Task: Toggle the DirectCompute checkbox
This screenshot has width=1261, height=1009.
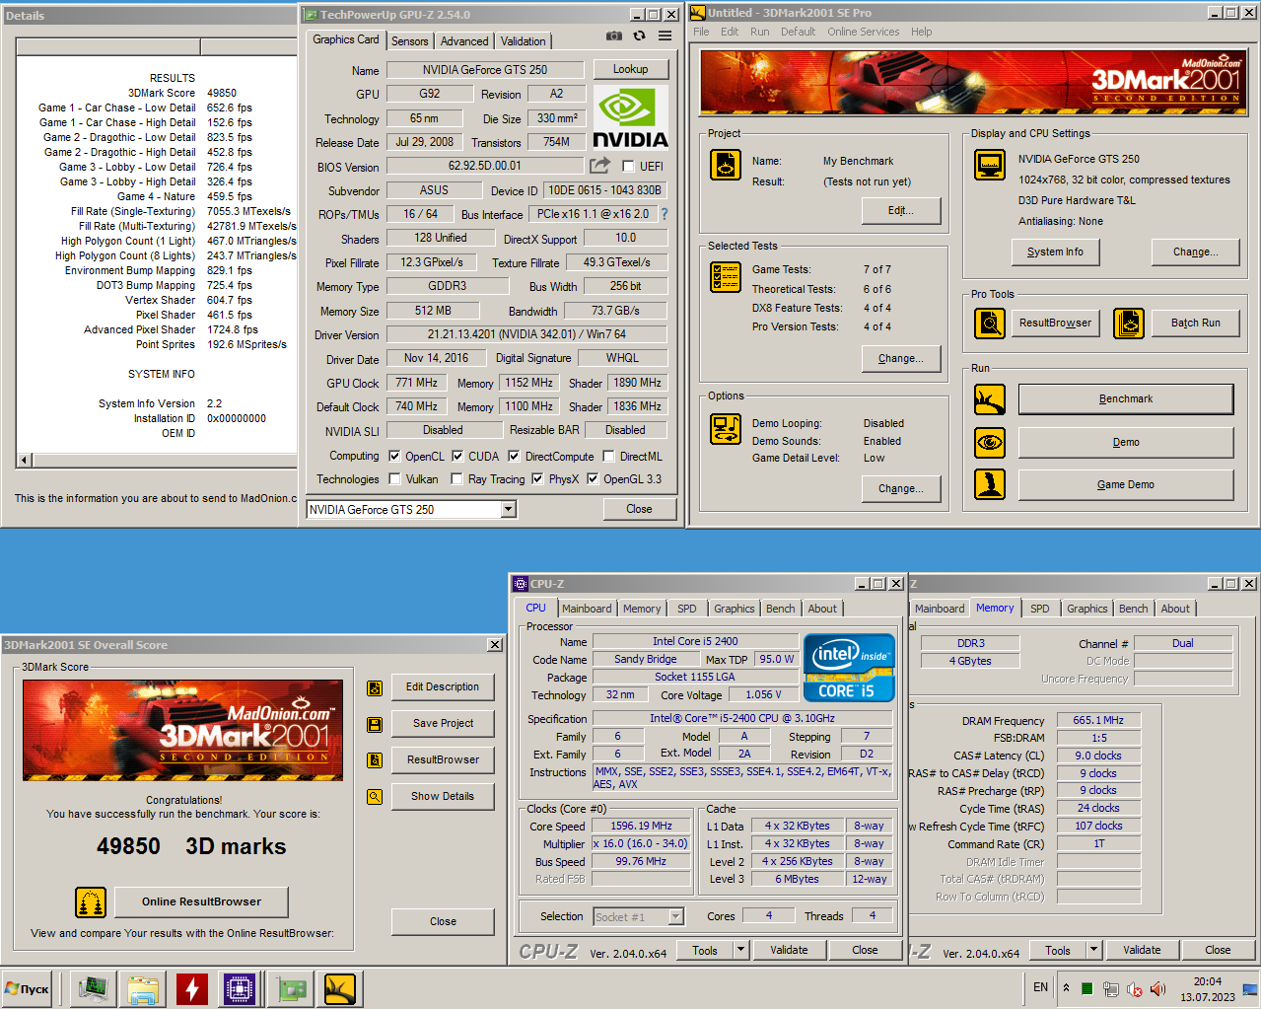Action: (x=514, y=456)
